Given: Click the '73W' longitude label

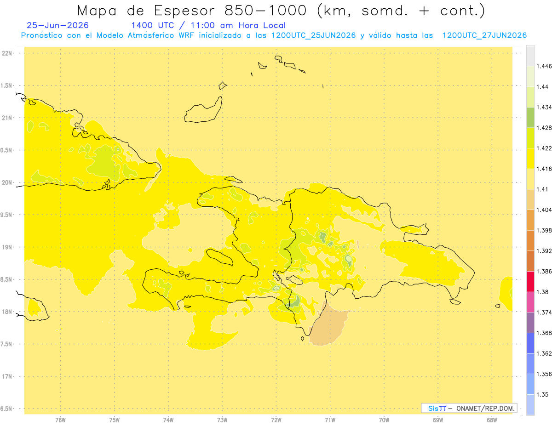Looking at the screenshot, I should pos(222,420).
